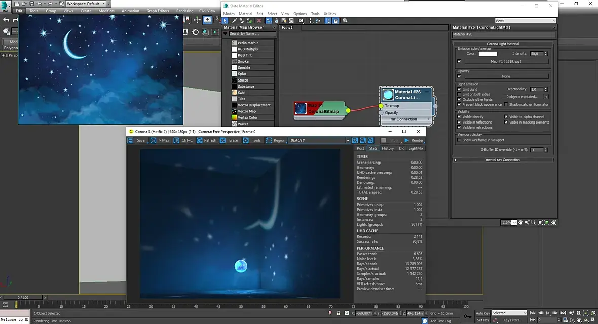This screenshot has height=324, width=598.
Task: Start rendering with the Render play icon
Action: pos(406,140)
